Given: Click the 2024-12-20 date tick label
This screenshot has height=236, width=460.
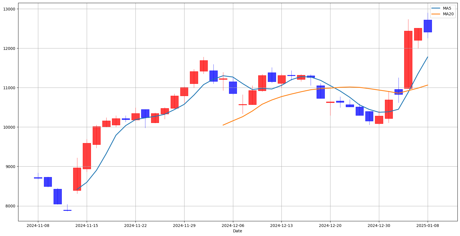Looking at the screenshot, I should tap(330, 226).
